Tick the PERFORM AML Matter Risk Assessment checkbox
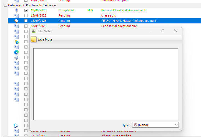The height and width of the screenshot is (137, 201). pos(26,21)
